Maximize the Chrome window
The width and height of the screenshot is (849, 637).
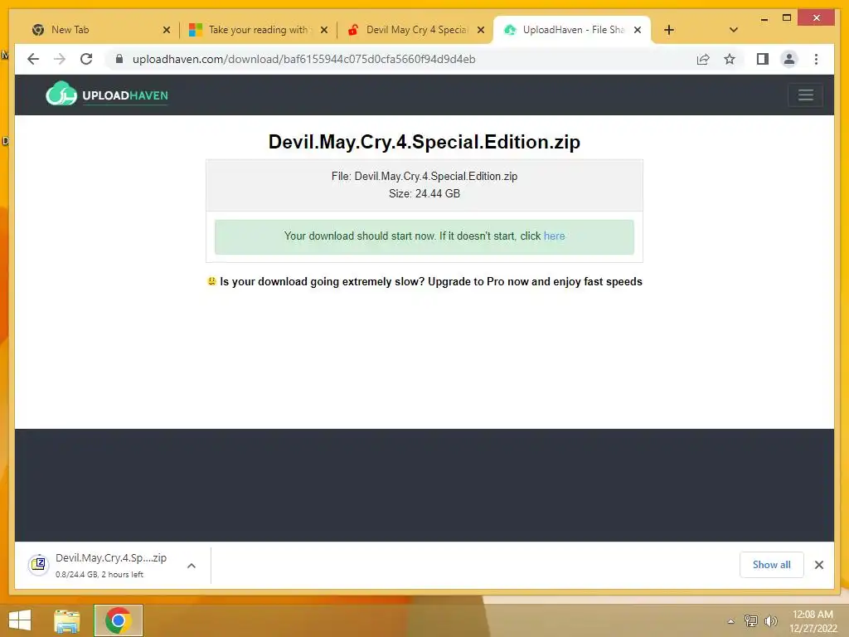point(787,18)
